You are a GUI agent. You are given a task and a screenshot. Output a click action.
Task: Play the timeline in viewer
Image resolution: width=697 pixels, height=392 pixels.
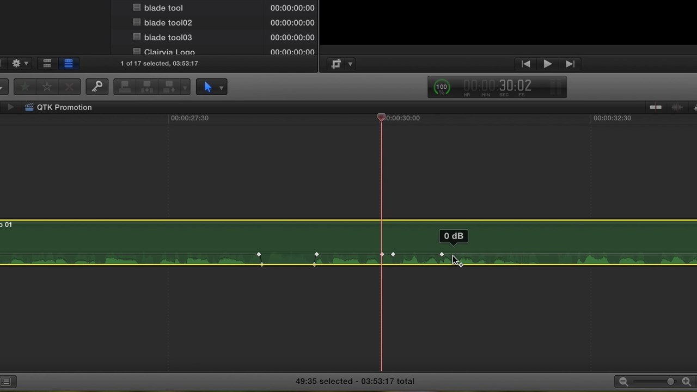(548, 64)
